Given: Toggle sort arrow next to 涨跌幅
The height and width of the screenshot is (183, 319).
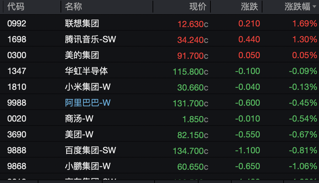Looking at the screenshot, I should [314, 7].
